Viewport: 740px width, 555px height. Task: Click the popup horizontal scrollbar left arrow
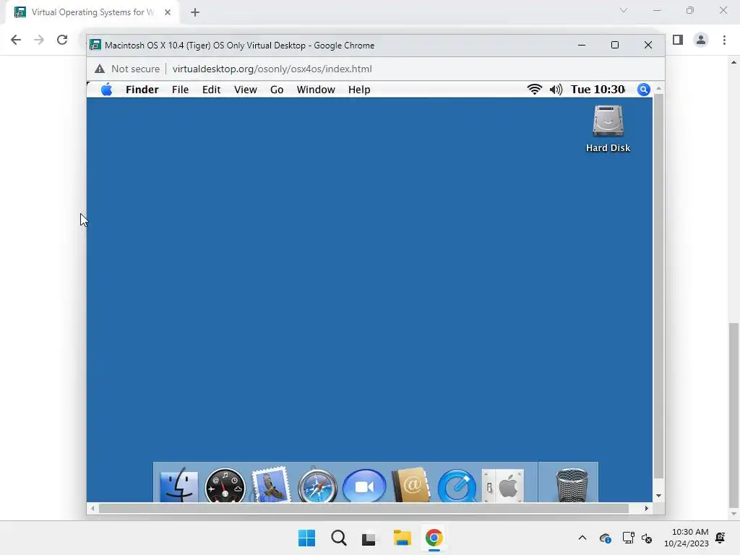pos(92,508)
